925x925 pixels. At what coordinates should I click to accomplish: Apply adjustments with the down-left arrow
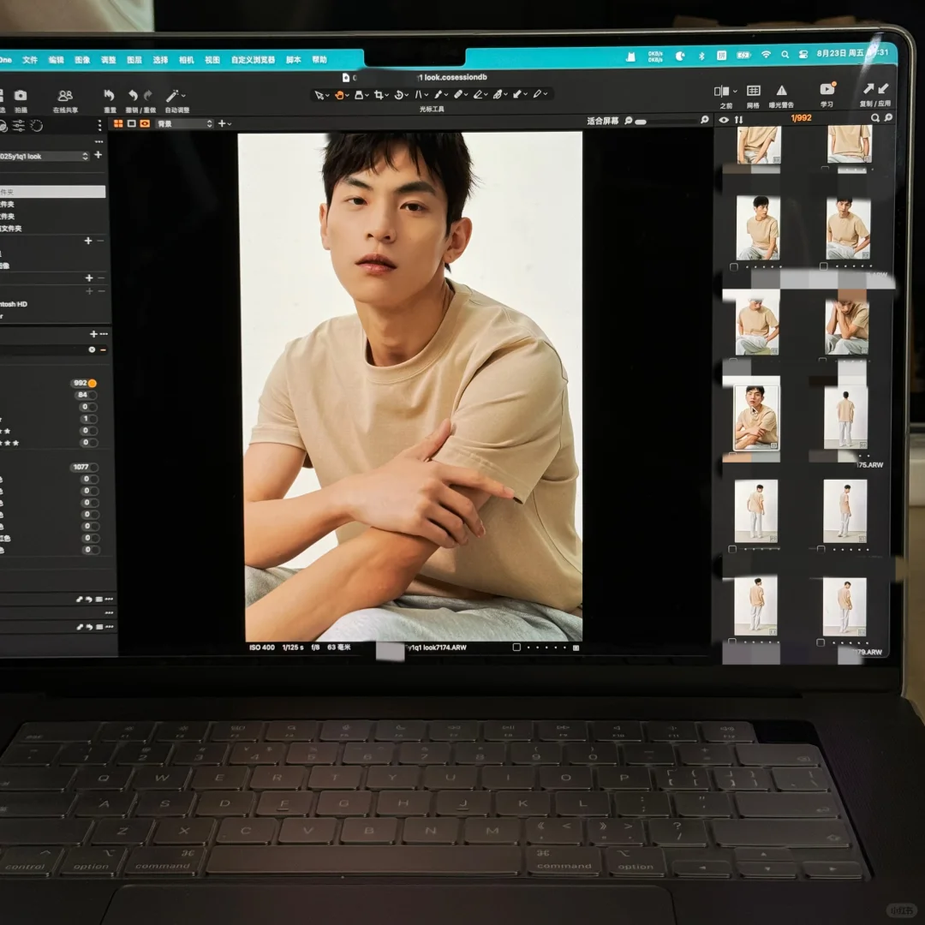883,88
